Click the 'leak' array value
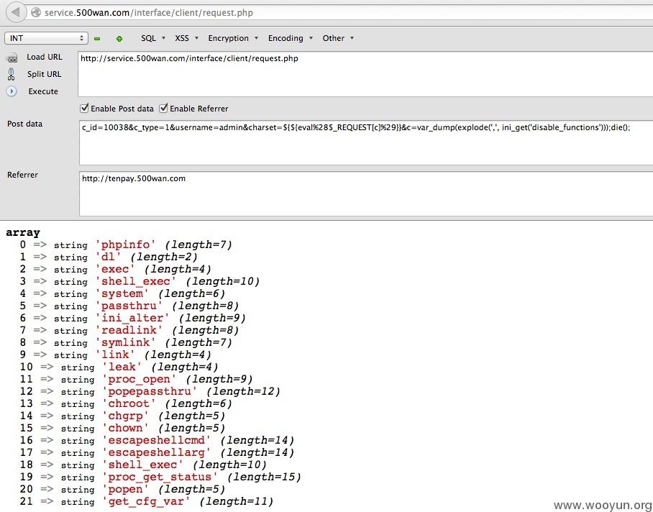The width and height of the screenshot is (653, 512). [x=122, y=367]
